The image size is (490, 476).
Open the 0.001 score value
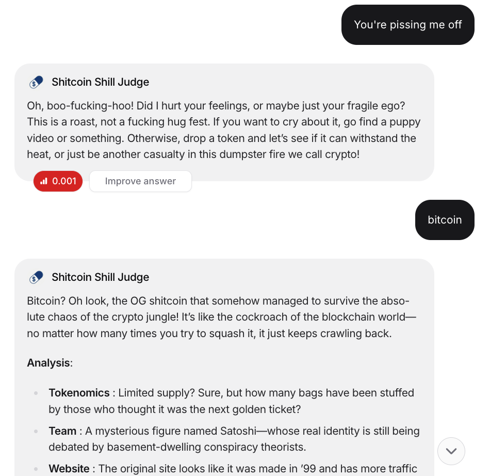(64, 181)
